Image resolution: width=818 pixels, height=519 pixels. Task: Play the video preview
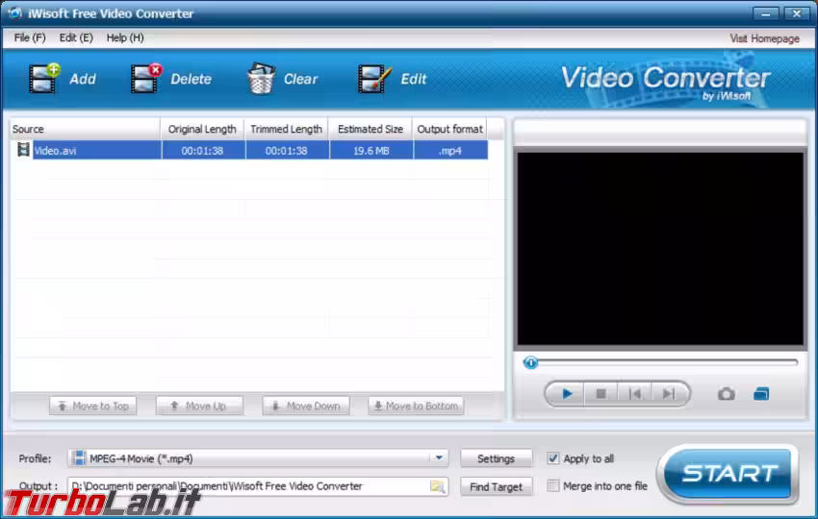point(567,394)
